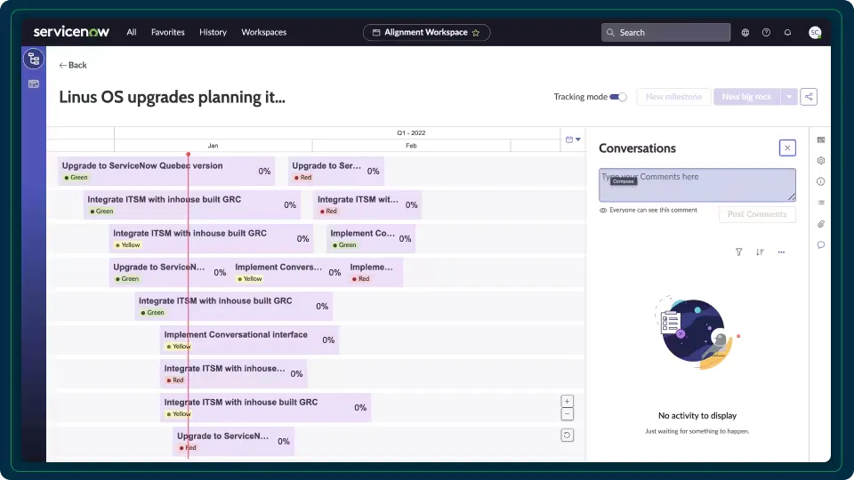The image size is (854, 480).
Task: Open the roadmap hierarchy icon in left sidebar
Action: (x=33, y=59)
